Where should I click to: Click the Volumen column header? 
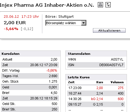(x=117, y=82)
